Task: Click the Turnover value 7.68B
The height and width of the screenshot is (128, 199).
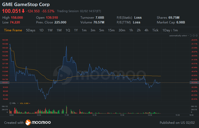Action: (x=100, y=18)
